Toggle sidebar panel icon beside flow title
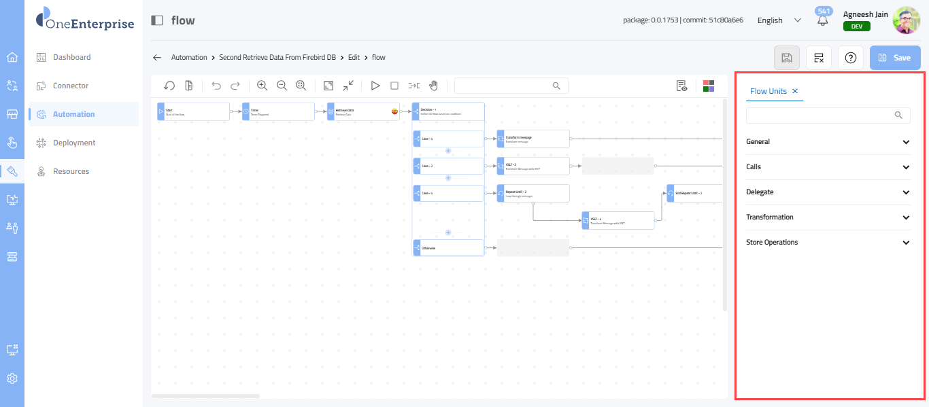The image size is (929, 407). tap(157, 20)
